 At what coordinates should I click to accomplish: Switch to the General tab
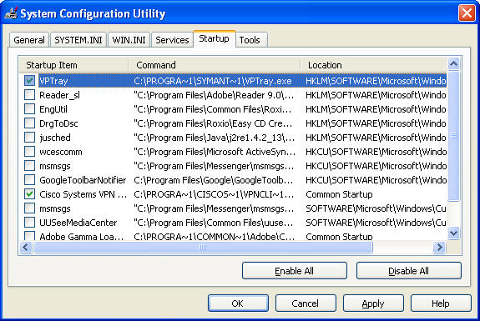tap(29, 40)
